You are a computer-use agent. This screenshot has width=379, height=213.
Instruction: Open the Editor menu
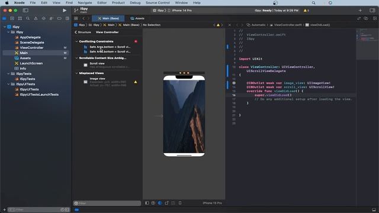102,2
